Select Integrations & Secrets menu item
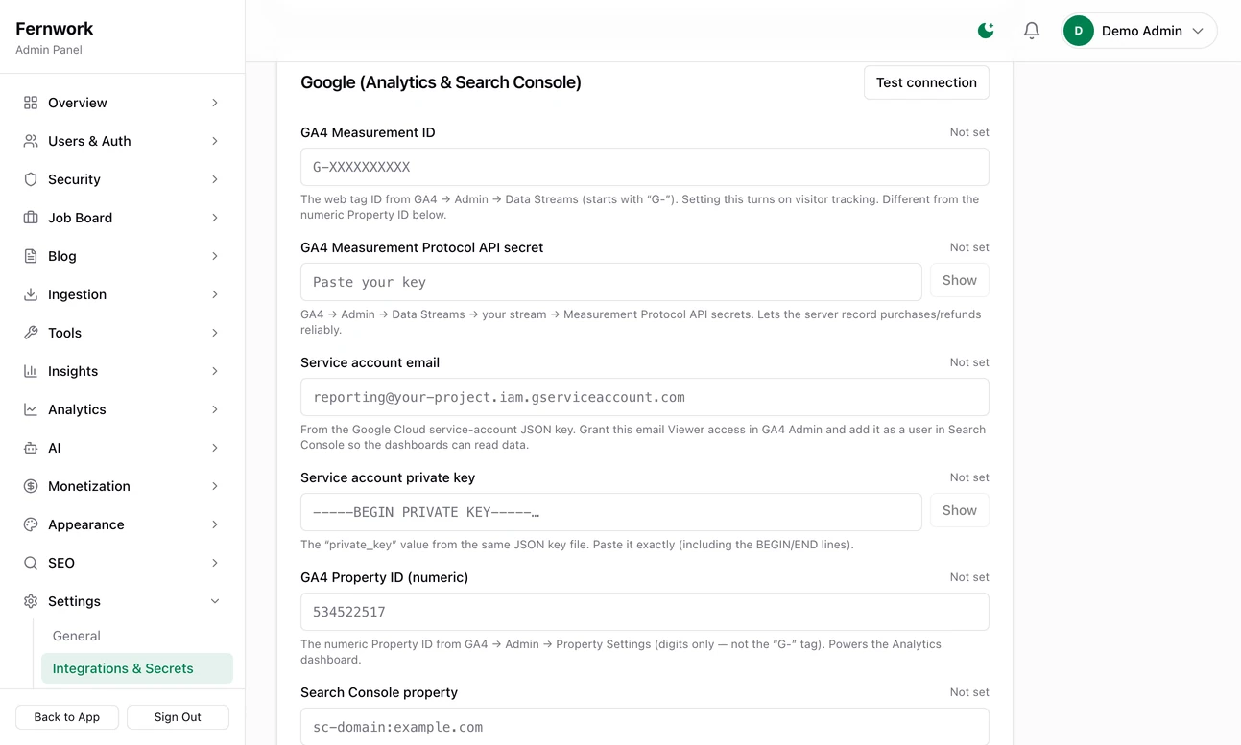 [137, 668]
